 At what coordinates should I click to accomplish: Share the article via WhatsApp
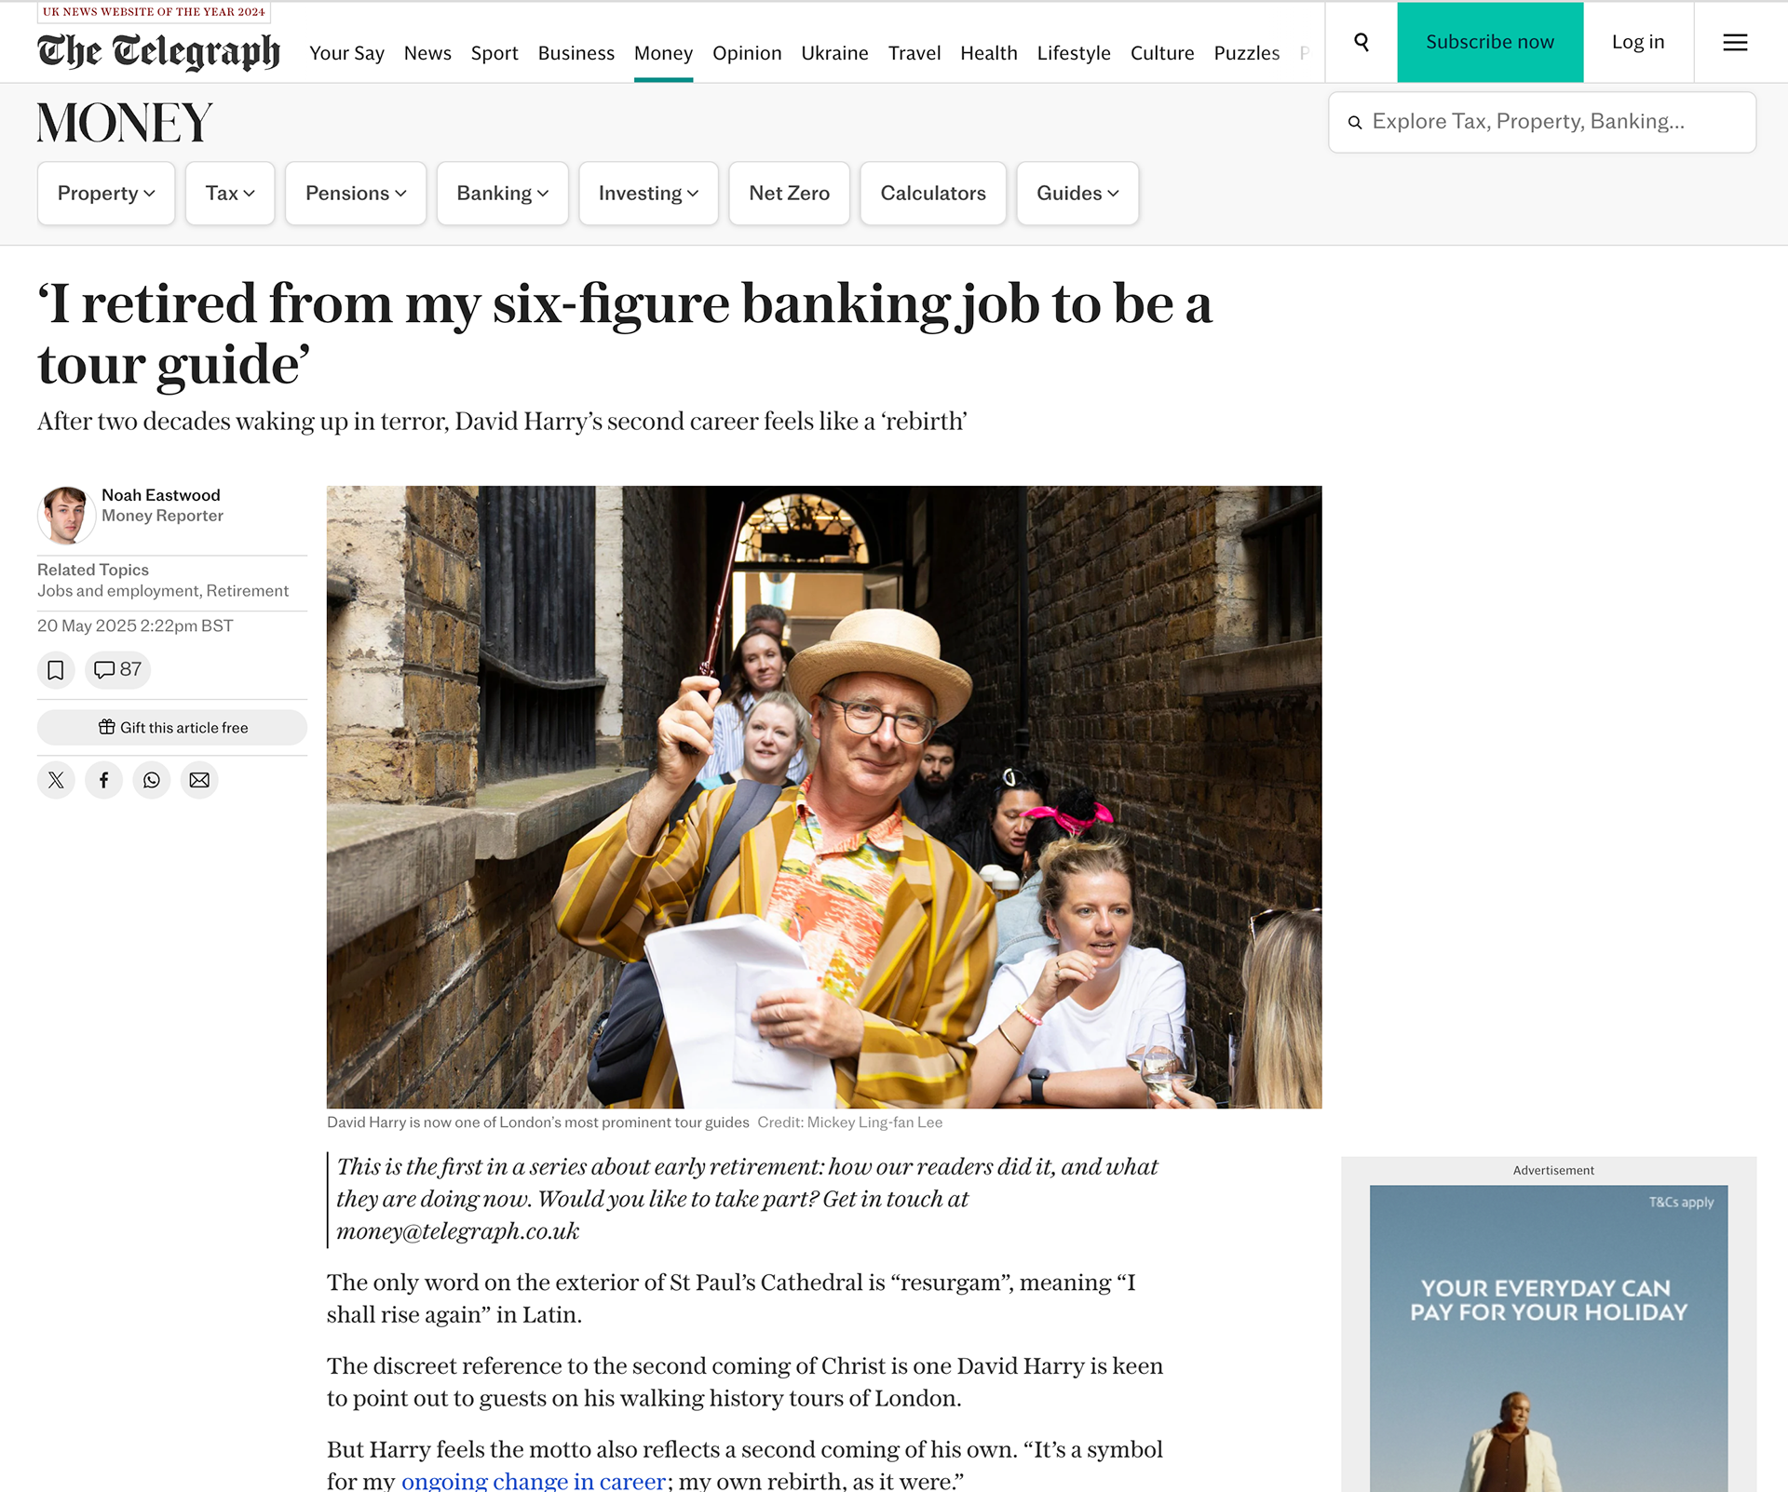tap(152, 780)
